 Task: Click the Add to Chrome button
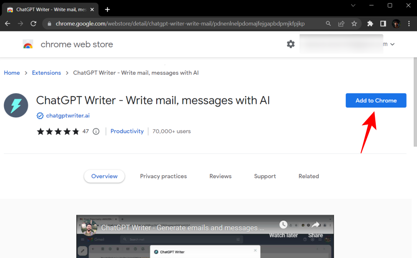[x=376, y=100]
